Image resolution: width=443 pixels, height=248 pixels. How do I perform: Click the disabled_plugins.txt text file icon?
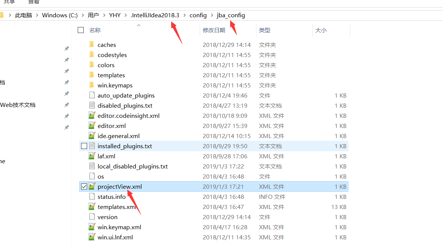pos(91,105)
